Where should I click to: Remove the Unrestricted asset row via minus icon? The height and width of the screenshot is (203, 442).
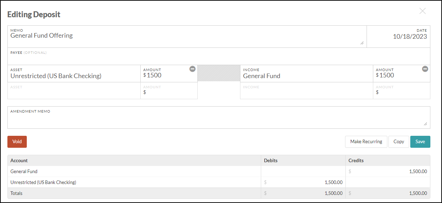192,69
